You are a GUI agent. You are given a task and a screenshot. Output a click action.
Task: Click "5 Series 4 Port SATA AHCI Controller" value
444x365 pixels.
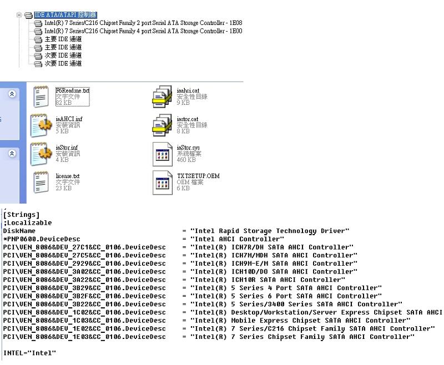coord(286,288)
